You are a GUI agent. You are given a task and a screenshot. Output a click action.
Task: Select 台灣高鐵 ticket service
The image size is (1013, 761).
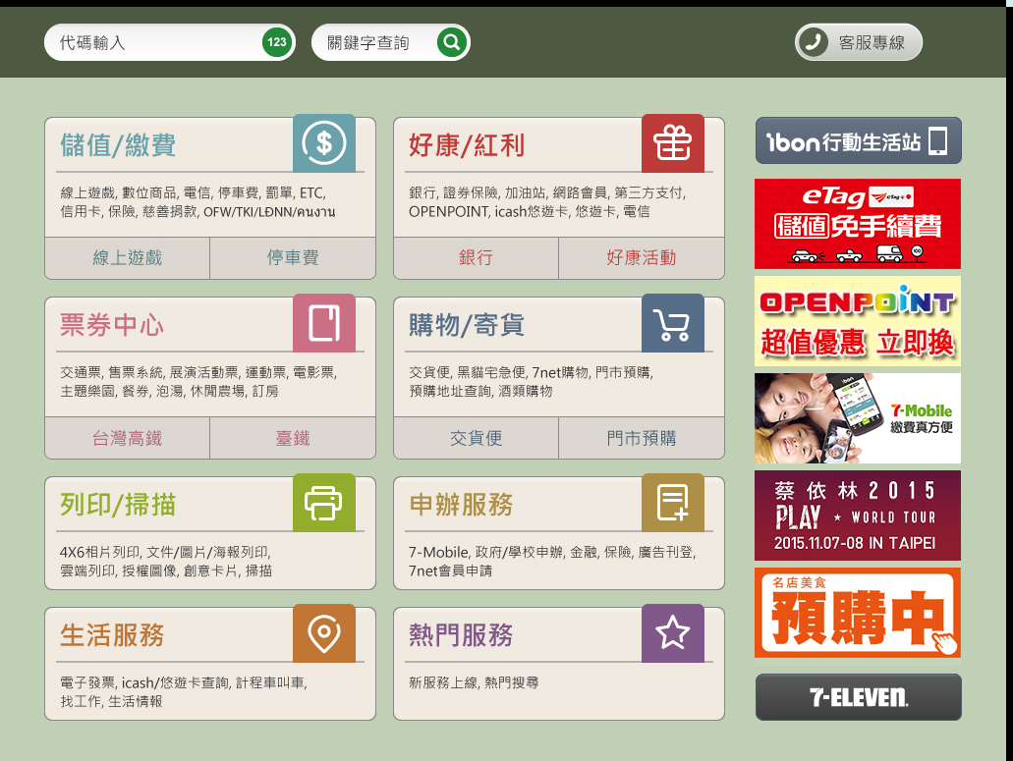coord(126,437)
